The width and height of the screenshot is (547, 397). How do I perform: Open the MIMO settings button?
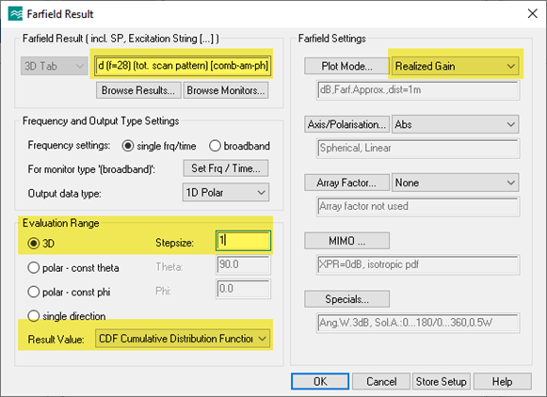346,241
